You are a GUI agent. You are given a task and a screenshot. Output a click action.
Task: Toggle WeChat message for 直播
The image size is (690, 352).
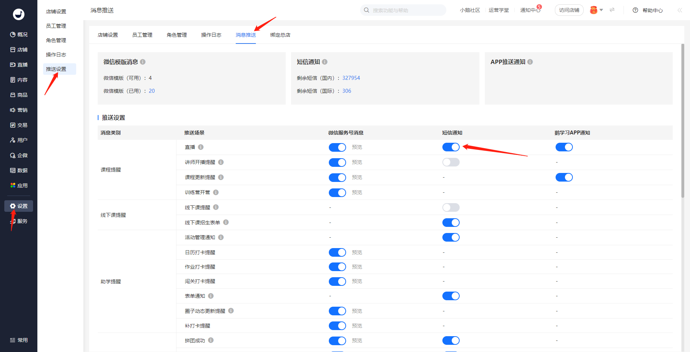337,147
